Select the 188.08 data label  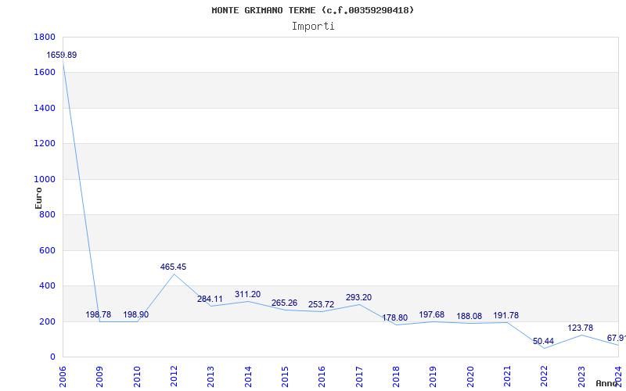pyautogui.click(x=469, y=316)
